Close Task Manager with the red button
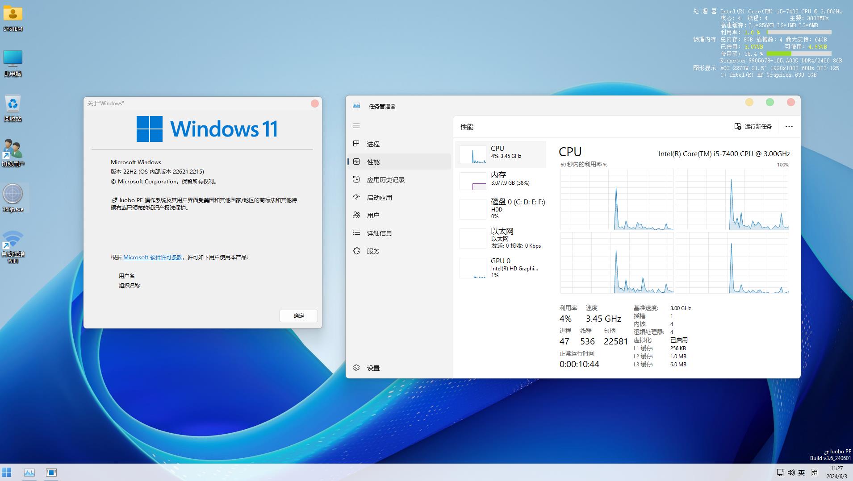The width and height of the screenshot is (853, 481). pos(791,102)
